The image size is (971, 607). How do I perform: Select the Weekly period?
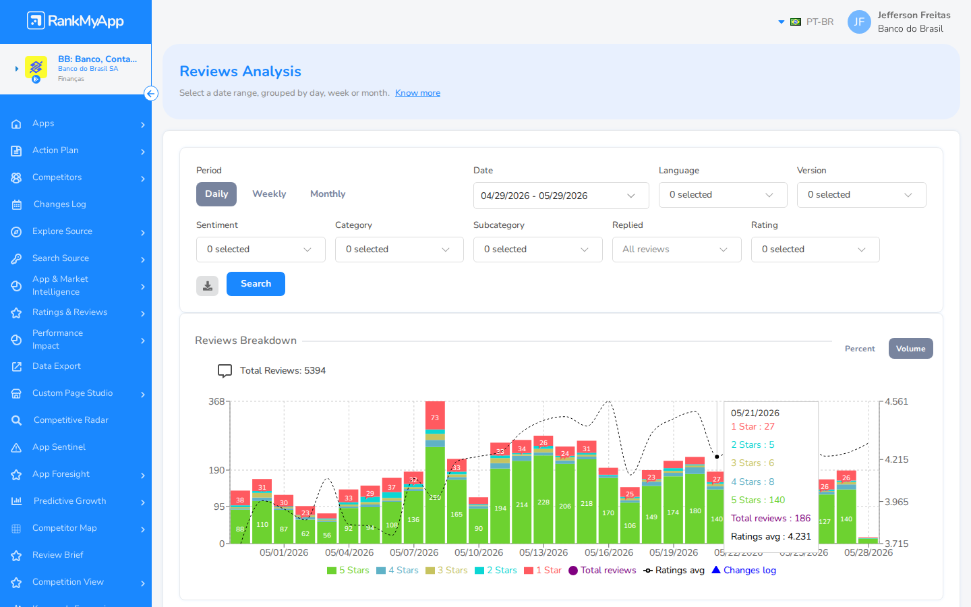[x=269, y=194]
